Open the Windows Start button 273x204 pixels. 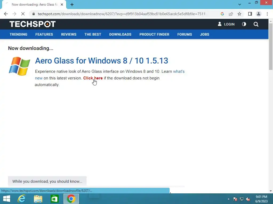click(x=7, y=199)
